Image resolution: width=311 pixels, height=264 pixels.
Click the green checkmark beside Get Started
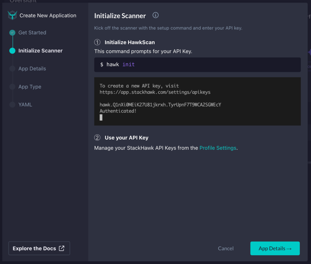tap(12, 33)
